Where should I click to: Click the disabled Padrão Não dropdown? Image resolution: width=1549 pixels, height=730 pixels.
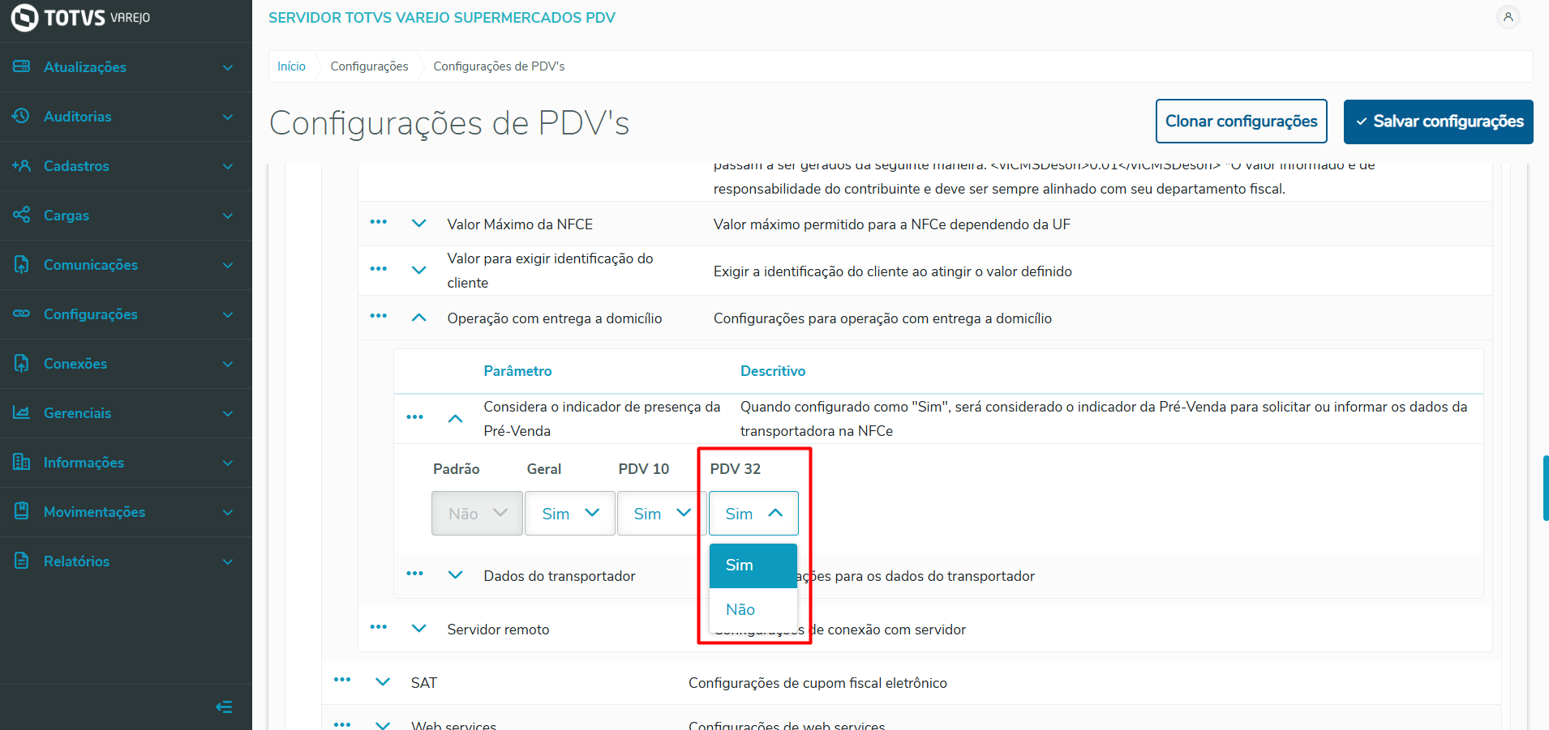pos(477,514)
